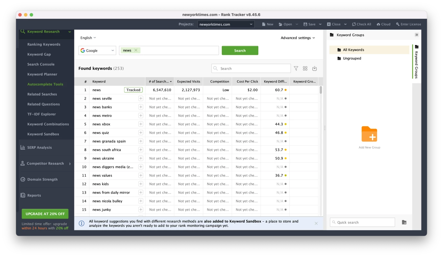Viewport: 443px width, 257px height.
Task: Add news junky with plus icon
Action: pyautogui.click(x=141, y=209)
